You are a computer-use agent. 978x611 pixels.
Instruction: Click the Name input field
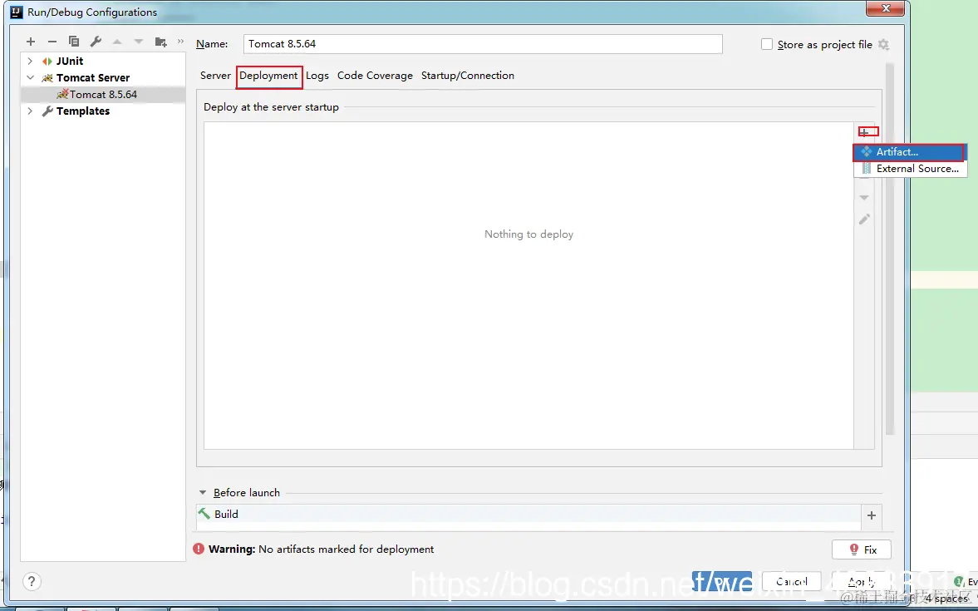pyautogui.click(x=483, y=44)
